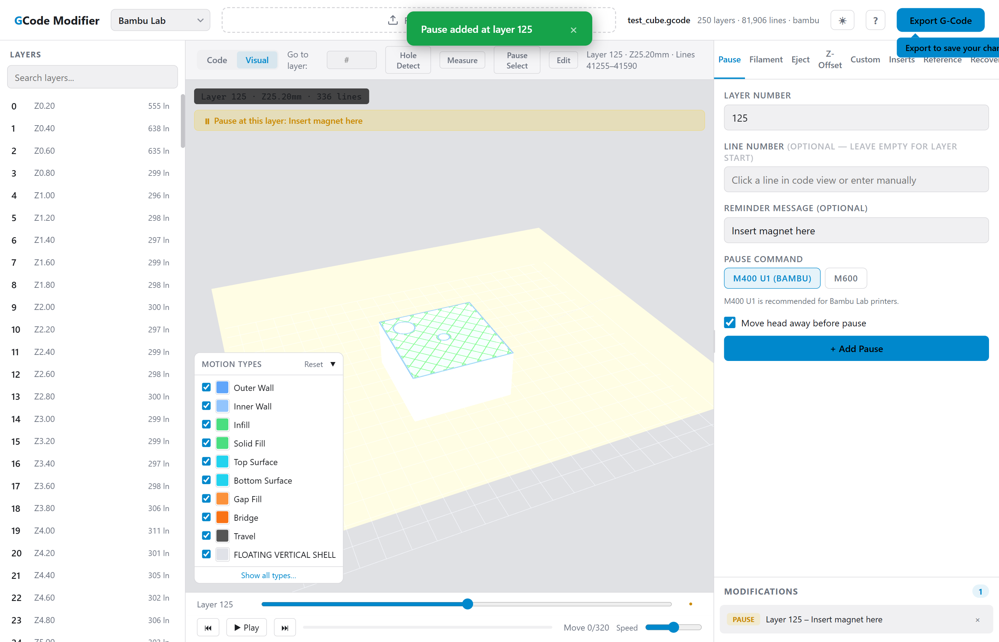
Task: Open the Filament tab
Action: (x=766, y=60)
